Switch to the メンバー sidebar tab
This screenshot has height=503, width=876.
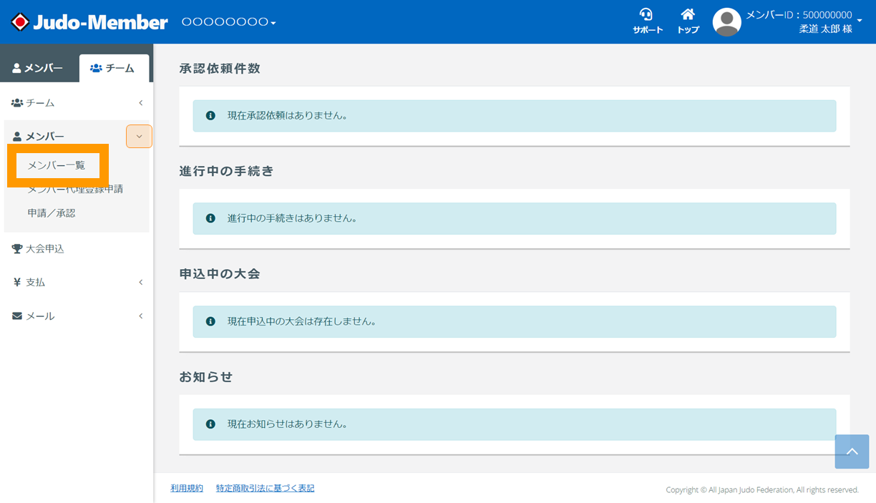pyautogui.click(x=39, y=68)
